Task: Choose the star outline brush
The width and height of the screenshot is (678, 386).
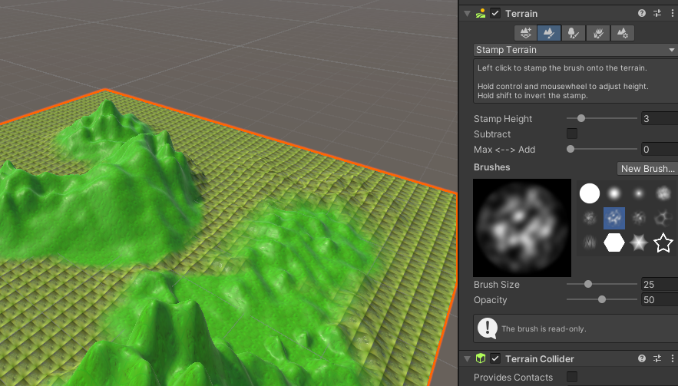Action: (x=663, y=242)
